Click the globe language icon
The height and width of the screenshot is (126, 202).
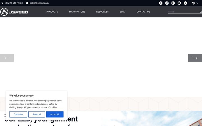(x=193, y=3)
